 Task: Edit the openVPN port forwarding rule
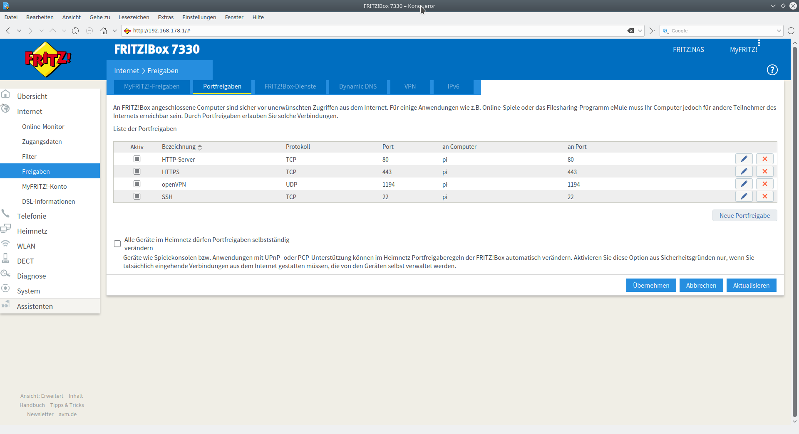[x=744, y=184]
